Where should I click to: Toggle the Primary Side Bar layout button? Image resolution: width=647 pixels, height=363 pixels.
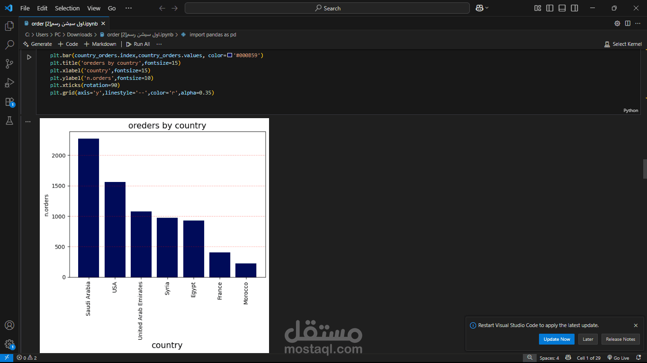550,8
